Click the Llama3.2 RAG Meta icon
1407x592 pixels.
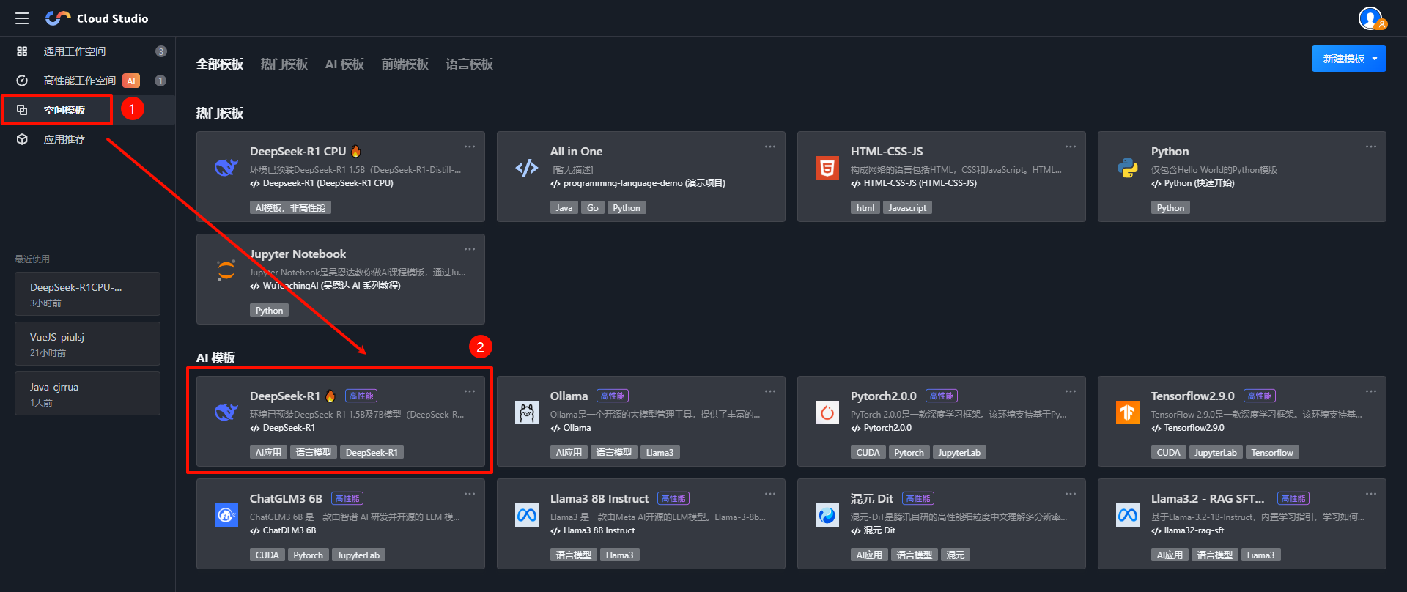point(1128,515)
